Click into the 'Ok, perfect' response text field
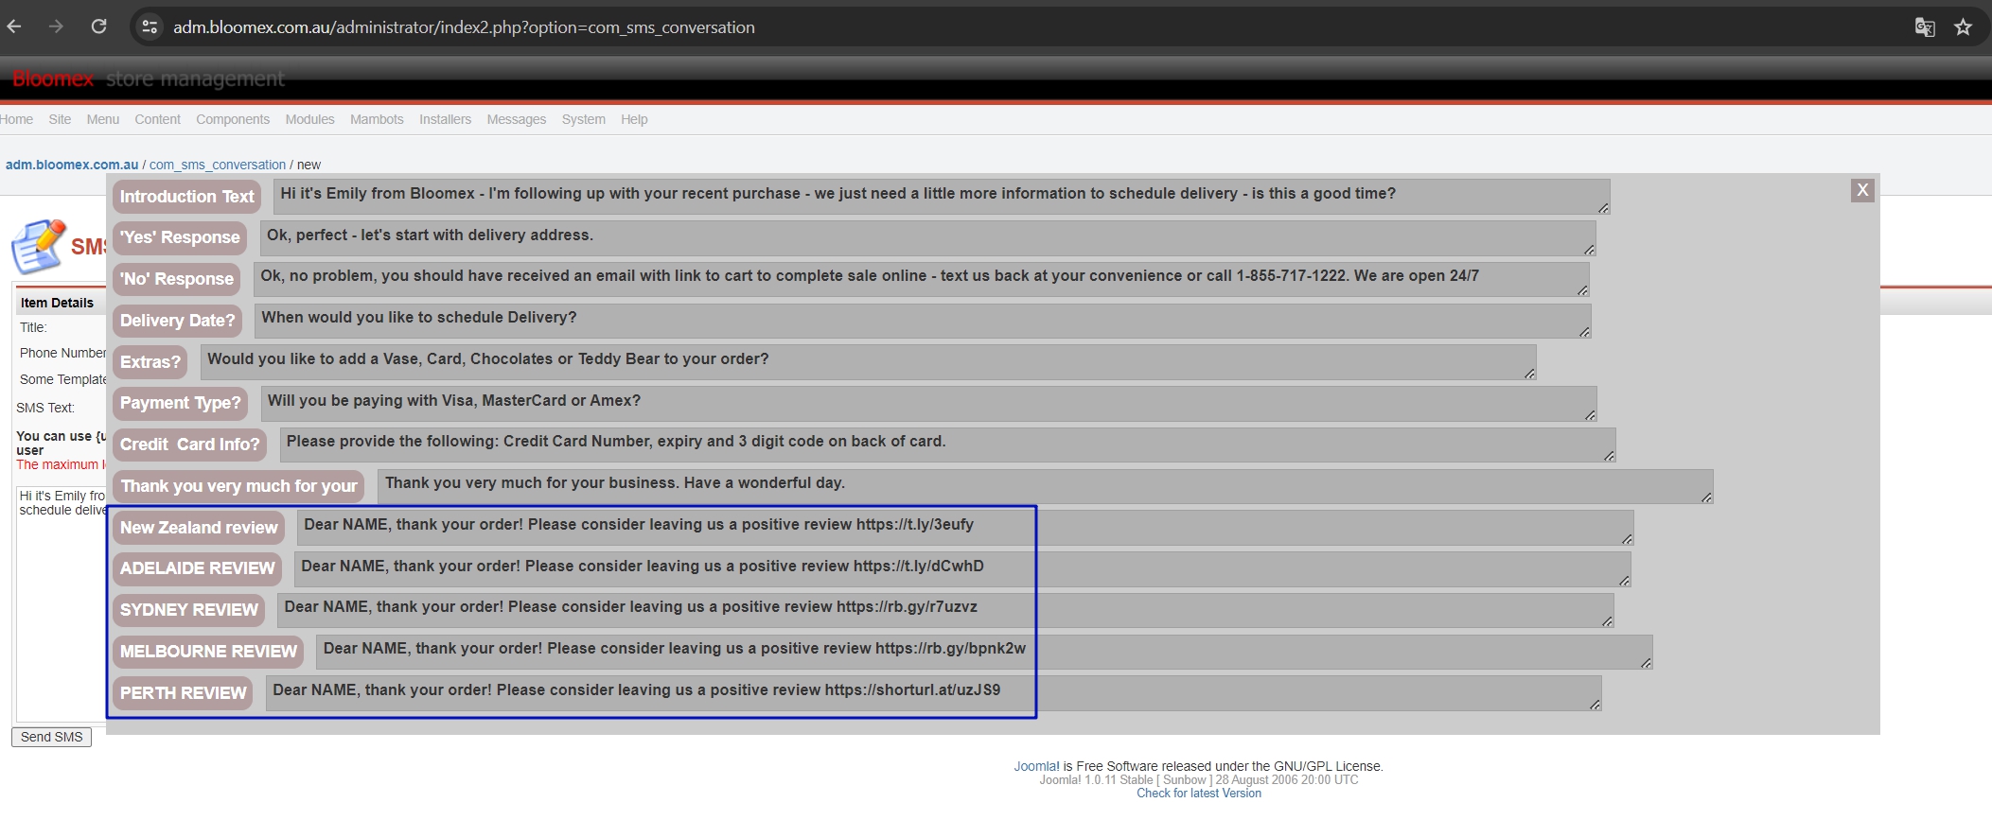 coord(927,237)
